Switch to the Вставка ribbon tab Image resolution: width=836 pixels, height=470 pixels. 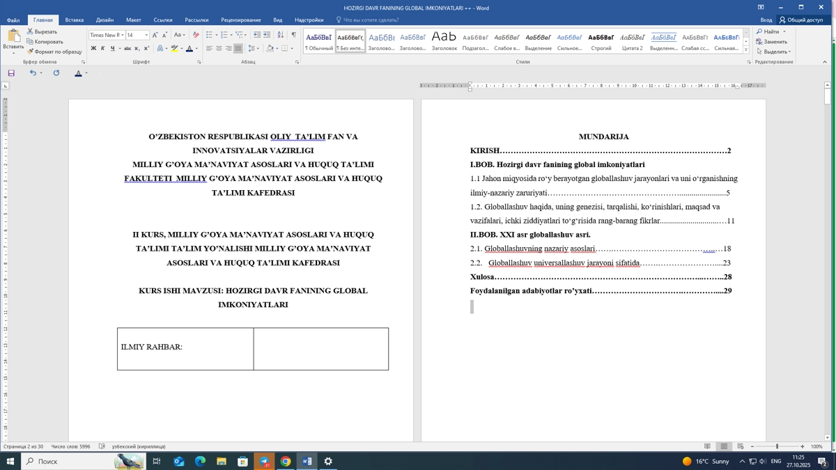(74, 20)
